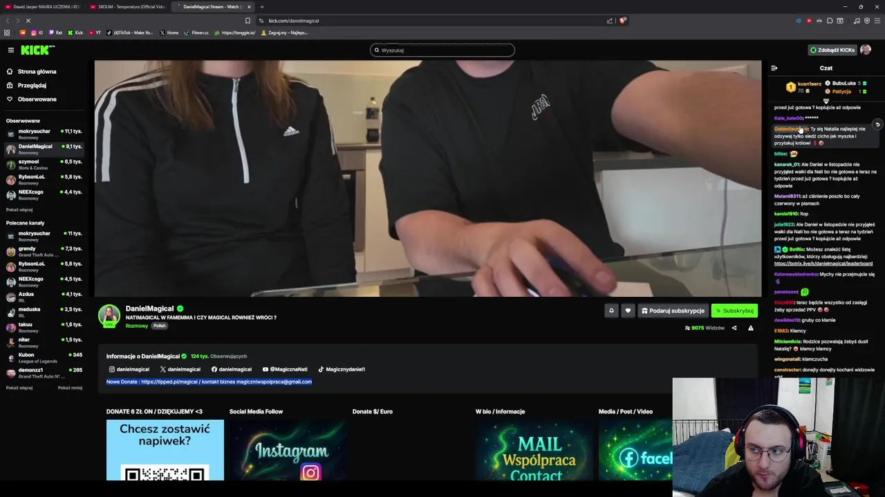
Task: Click the report warning triangle icon
Action: [x=751, y=328]
